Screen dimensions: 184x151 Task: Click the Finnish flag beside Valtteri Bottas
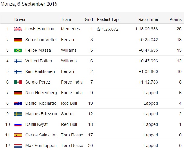pos(18,61)
